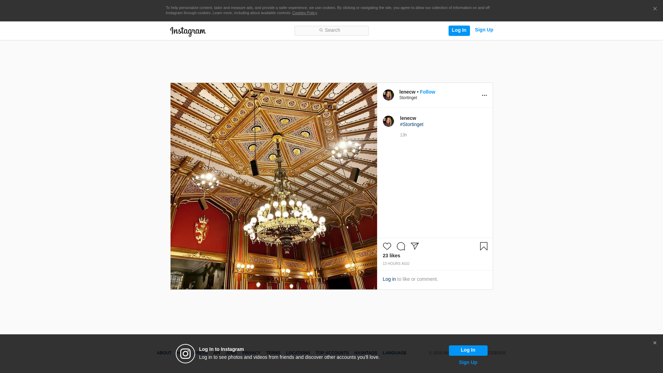
Task: Open lenecw profile picture in post header
Action: pos(388,95)
